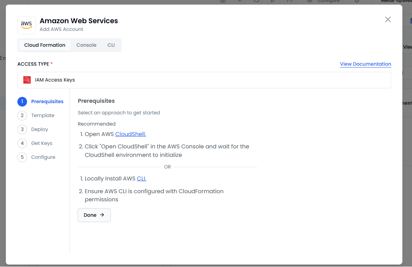This screenshot has width=412, height=267.
Task: Switch to the Cloud Formation tab
Action: click(45, 45)
